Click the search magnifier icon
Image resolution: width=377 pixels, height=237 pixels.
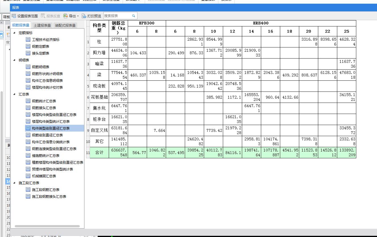(134, 16)
